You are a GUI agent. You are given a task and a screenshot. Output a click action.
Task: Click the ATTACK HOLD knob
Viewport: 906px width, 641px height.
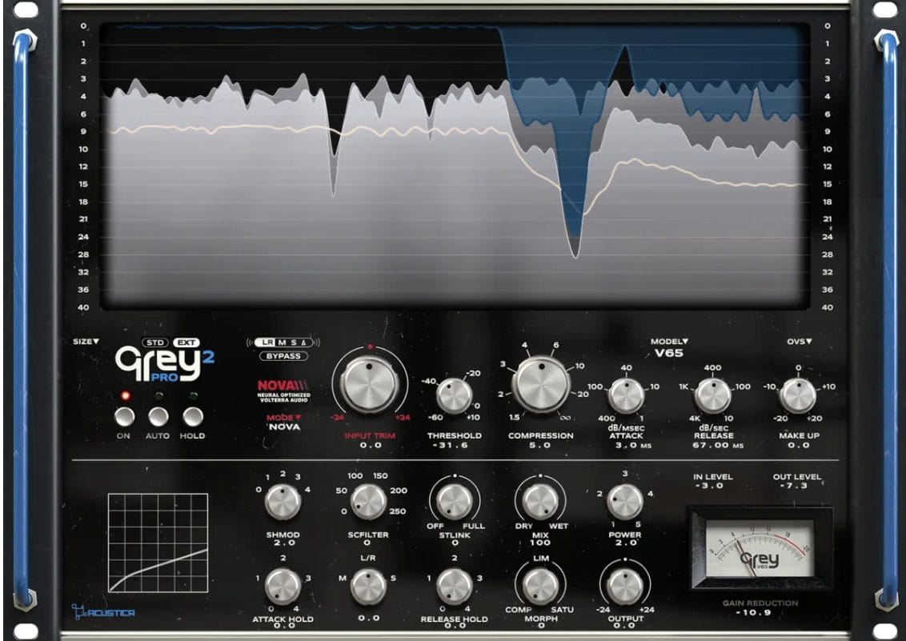pyautogui.click(x=283, y=587)
